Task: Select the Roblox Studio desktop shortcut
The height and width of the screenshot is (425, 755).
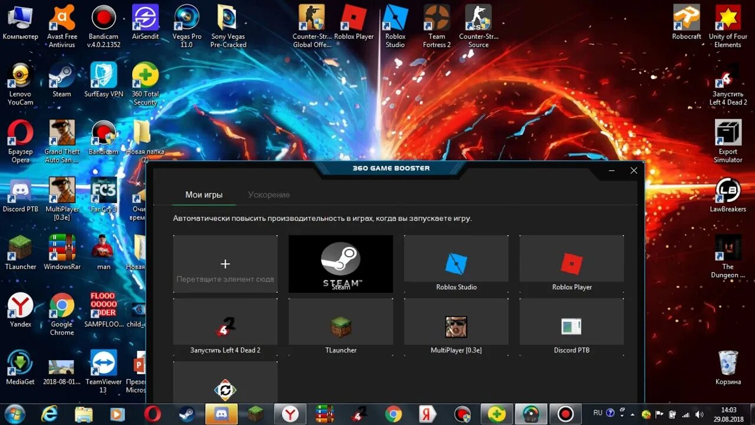Action: pyautogui.click(x=395, y=27)
